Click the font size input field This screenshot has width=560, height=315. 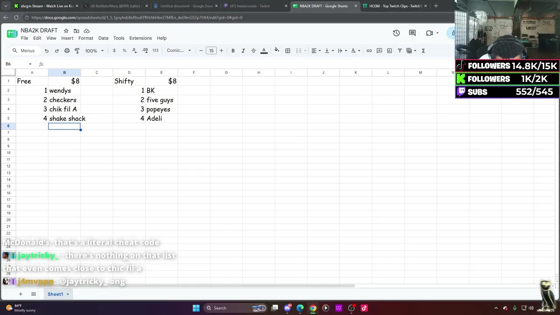click(x=211, y=51)
